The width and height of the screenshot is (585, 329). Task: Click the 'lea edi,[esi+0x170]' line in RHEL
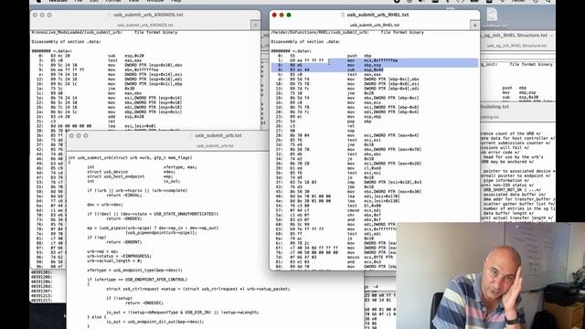[x=374, y=196]
